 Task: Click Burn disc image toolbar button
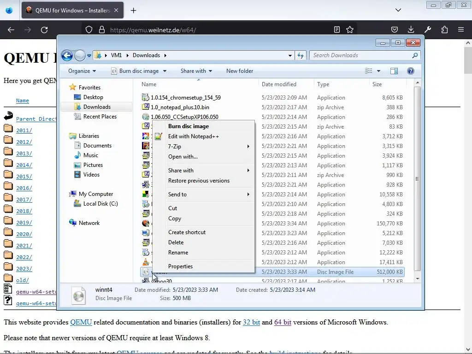(x=135, y=71)
